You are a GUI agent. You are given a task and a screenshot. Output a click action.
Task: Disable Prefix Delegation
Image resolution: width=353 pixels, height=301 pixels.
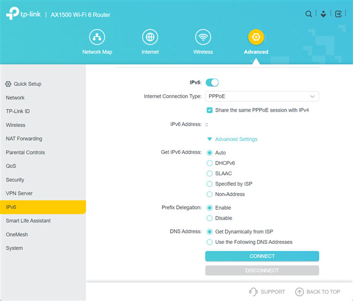tap(210, 218)
